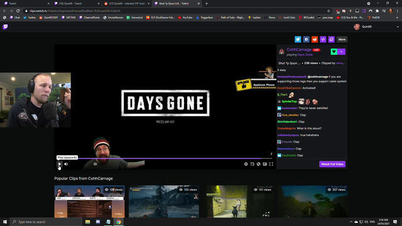Open Quin69 user avatar
This screenshot has width=402, height=226.
[x=357, y=26]
